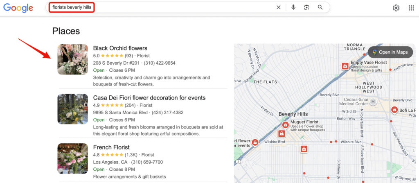Click Casa Dei Fiori photo thumbnail
The width and height of the screenshot is (419, 183).
click(x=73, y=109)
